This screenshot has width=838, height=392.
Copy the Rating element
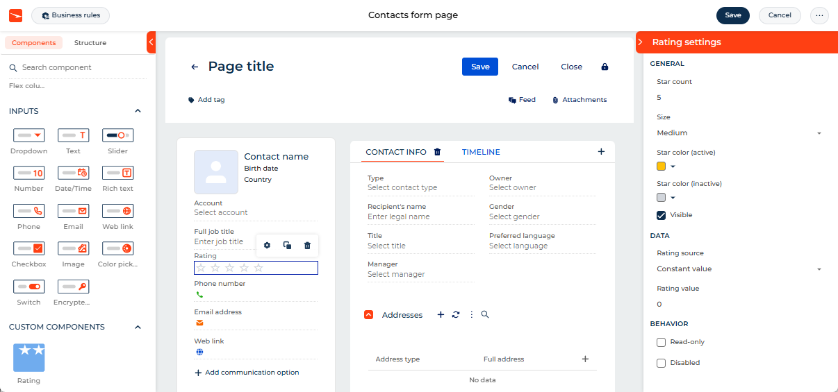(287, 245)
